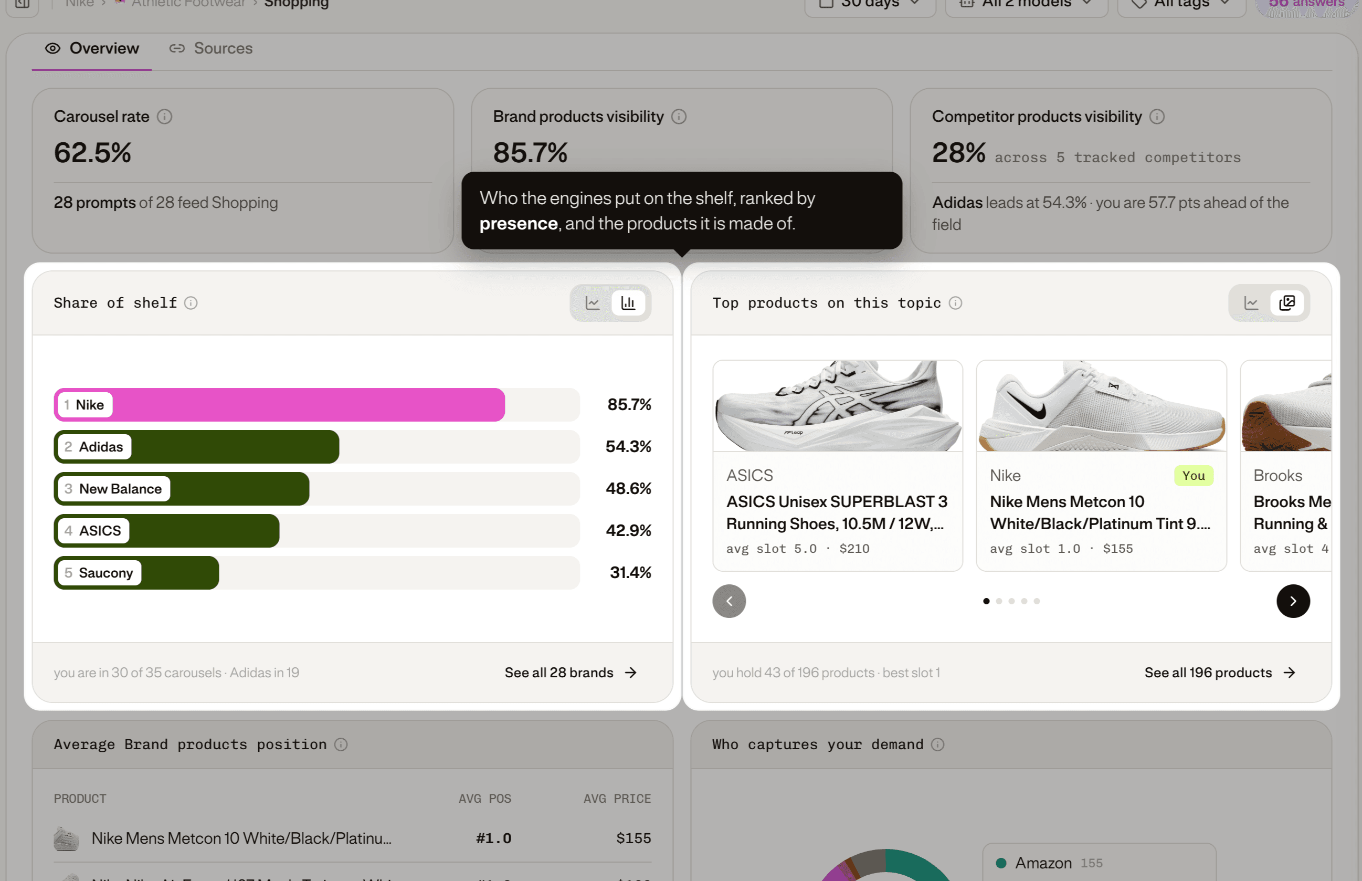Screen dimensions: 1362x881
Task: Click Shopping breadcrumb
Action: [296, 5]
